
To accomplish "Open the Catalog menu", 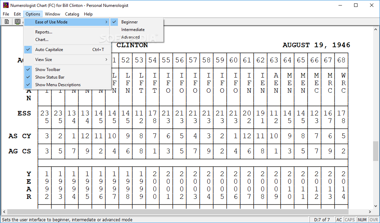I will (x=72, y=14).
